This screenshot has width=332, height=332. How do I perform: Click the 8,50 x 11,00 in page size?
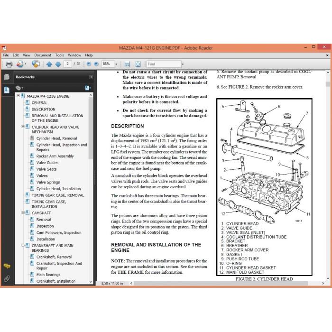(112, 283)
